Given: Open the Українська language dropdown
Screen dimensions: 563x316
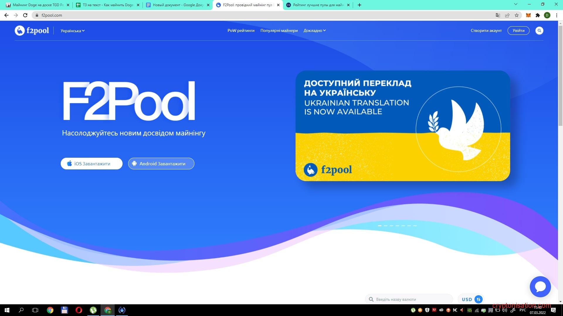Looking at the screenshot, I should pos(72,31).
